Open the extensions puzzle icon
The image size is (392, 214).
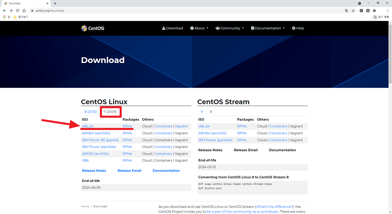click(374, 11)
